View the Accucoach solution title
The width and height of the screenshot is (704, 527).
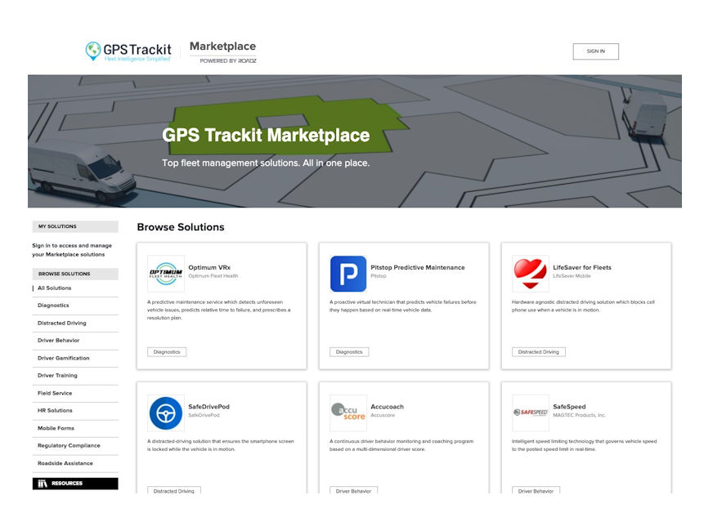tap(387, 407)
